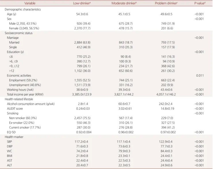
Task: Click the cell 202 (9.9)
Action: click(167, 85)
